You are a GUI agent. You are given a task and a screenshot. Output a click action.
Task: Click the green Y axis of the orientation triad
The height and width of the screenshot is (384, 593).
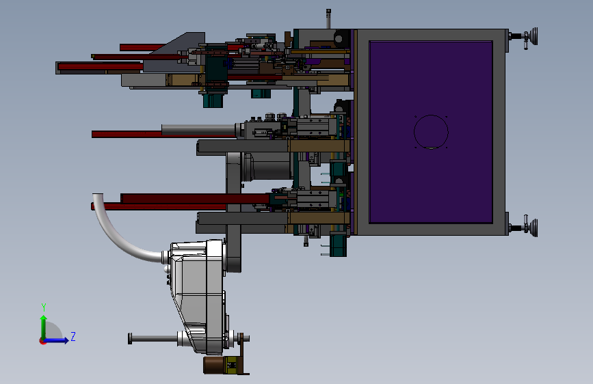click(44, 327)
